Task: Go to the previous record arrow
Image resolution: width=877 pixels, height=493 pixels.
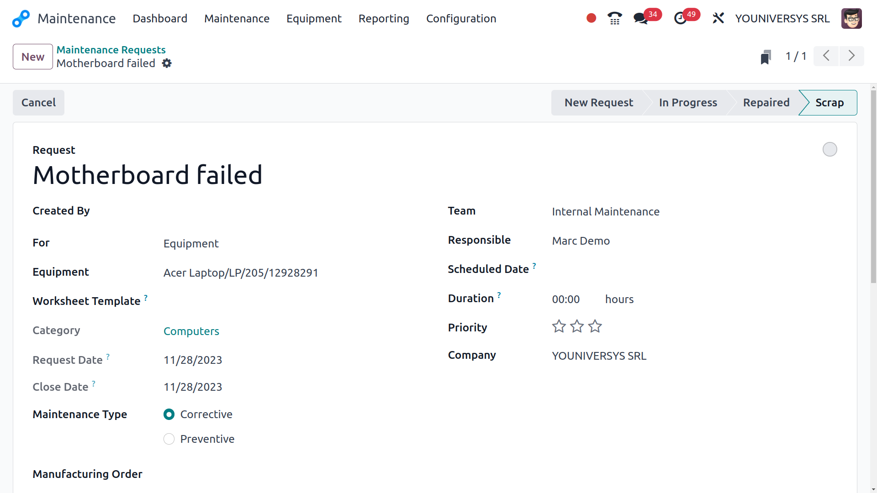Action: [x=826, y=56]
